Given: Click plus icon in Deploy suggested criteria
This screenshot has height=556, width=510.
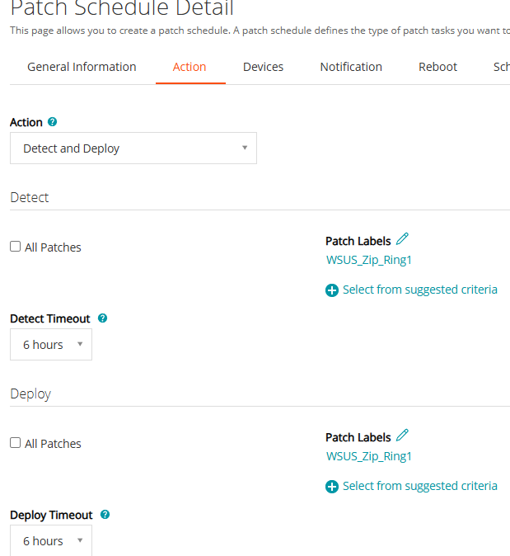Looking at the screenshot, I should 332,487.
